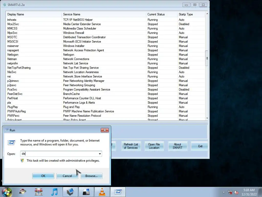Select PNRP Machine Name Publication Service
Screen dimensions: 262x197
(x=88, y=111)
